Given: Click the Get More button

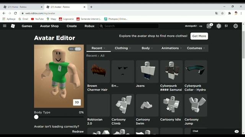Looking at the screenshot, I should 199,36.
